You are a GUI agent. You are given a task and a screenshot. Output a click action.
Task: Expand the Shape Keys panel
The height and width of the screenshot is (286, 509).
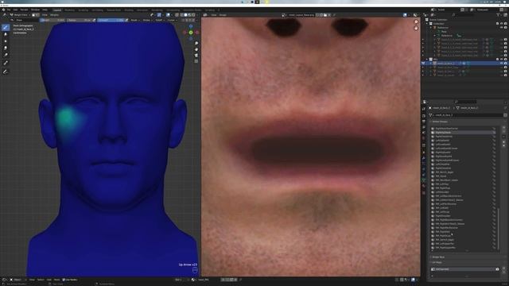coord(438,257)
